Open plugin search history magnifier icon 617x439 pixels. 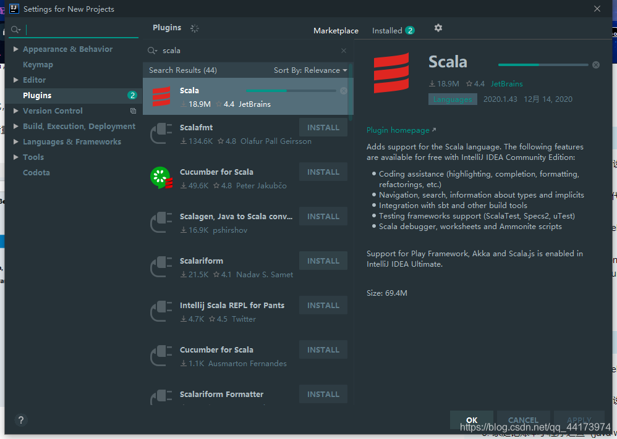click(152, 51)
